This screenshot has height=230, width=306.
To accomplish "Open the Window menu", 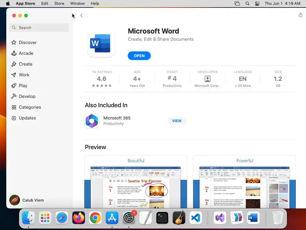I will [77, 4].
